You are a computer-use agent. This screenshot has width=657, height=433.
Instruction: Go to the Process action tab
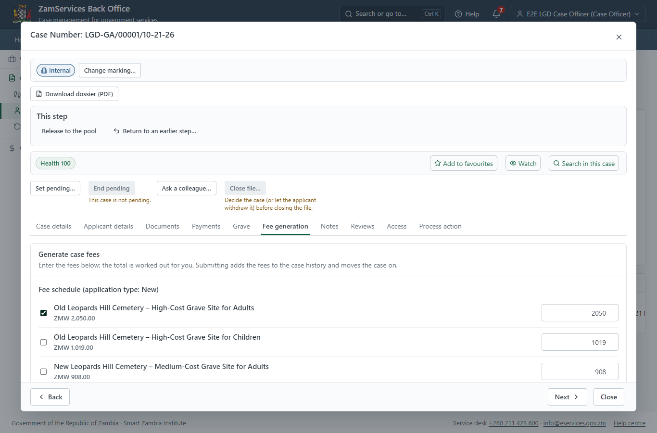(440, 226)
